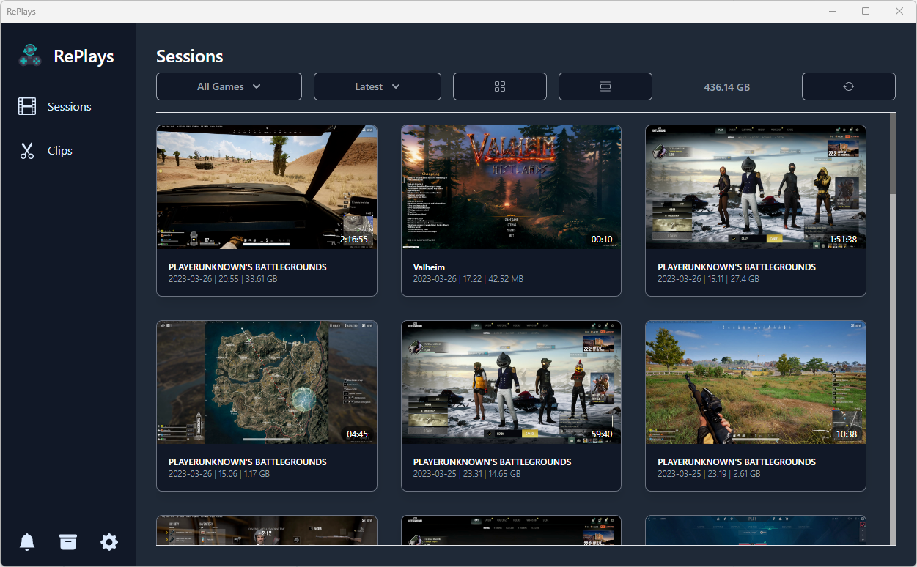The height and width of the screenshot is (567, 917).
Task: Refresh the sessions list
Action: tap(849, 86)
